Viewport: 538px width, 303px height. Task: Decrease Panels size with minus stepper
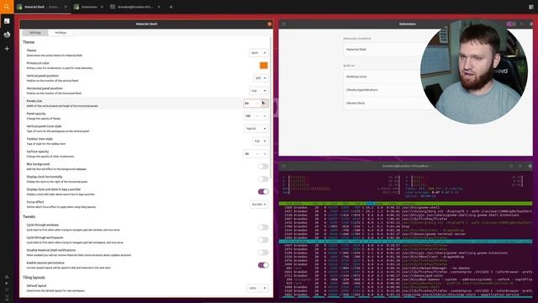pos(258,104)
